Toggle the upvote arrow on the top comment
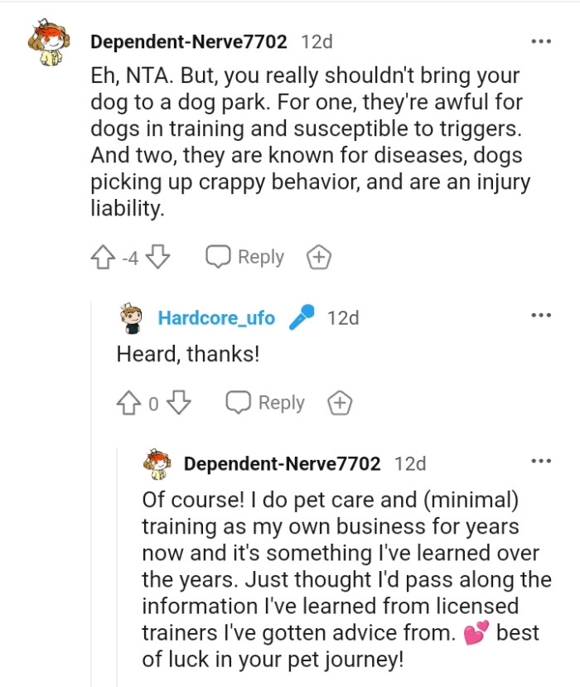The height and width of the screenshot is (687, 580). tap(101, 257)
